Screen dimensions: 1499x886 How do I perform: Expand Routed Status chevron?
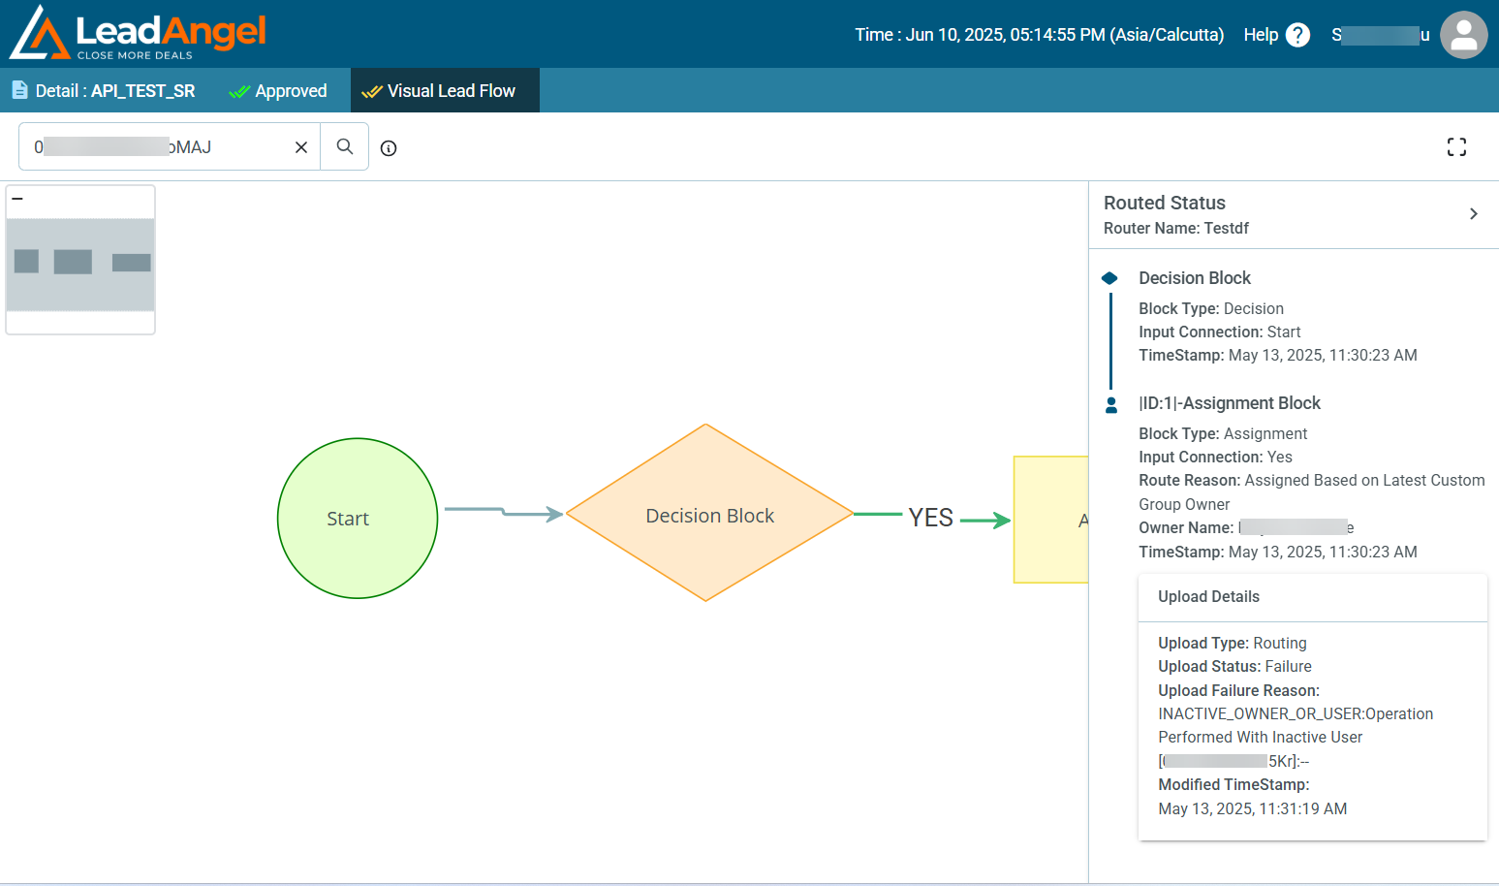point(1473,214)
